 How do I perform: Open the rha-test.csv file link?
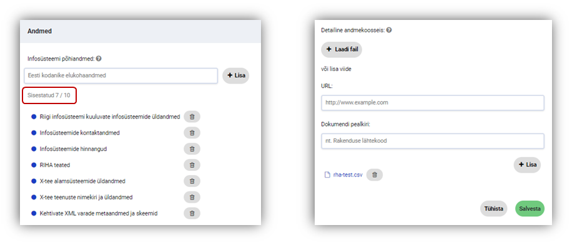pos(348,175)
